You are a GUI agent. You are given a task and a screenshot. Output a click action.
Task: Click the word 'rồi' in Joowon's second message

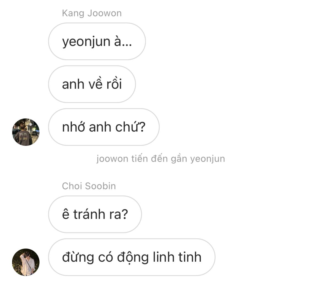(x=114, y=84)
